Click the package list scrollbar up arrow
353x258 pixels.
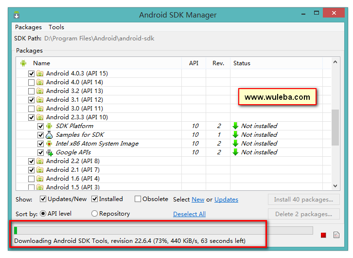[x=335, y=62]
